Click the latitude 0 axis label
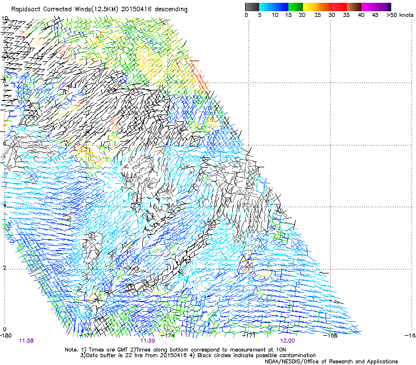Viewport: 416px width, 365px height. [x=4, y=330]
